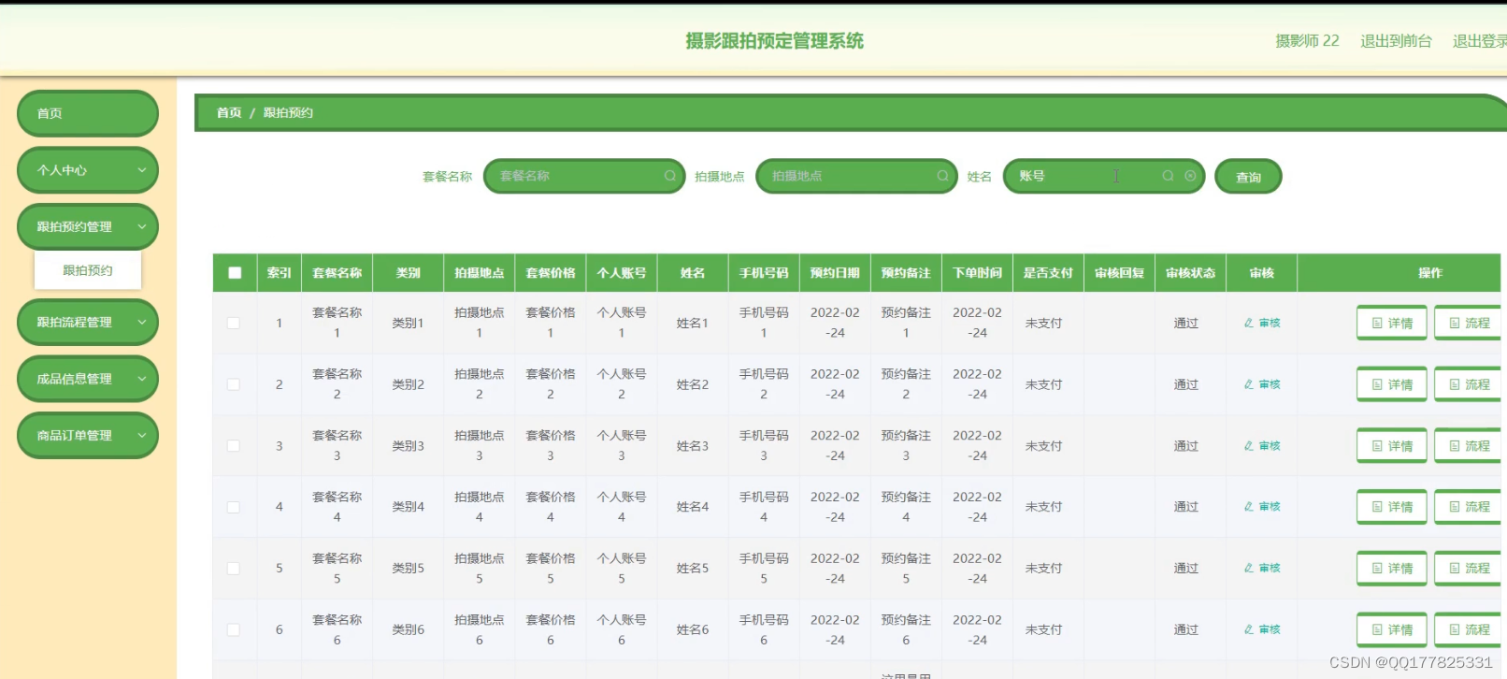Click cell 姓名1 in table
This screenshot has width=1507, height=679.
point(693,323)
